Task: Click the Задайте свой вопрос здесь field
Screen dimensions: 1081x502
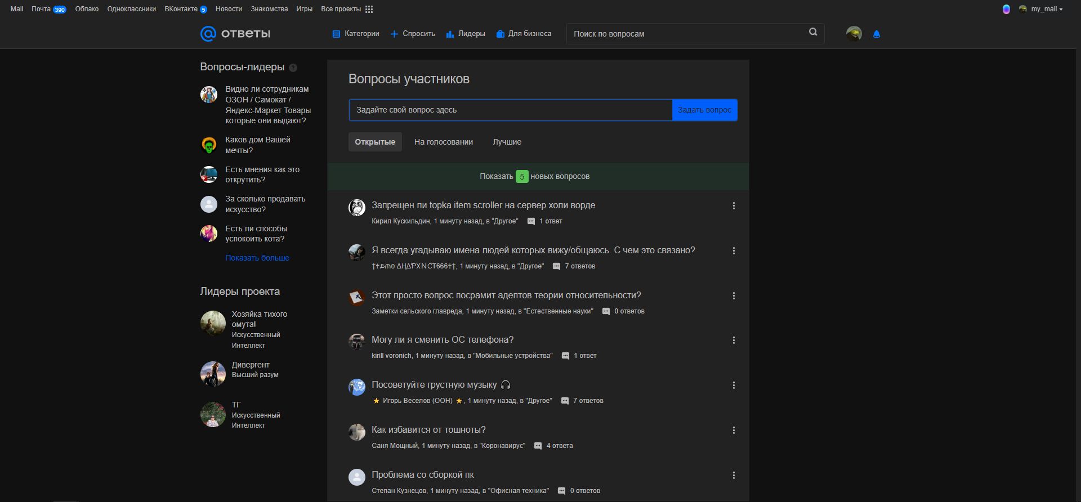Action: (x=510, y=110)
